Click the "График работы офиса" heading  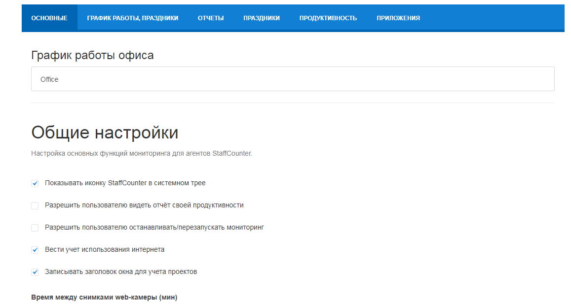click(x=92, y=55)
